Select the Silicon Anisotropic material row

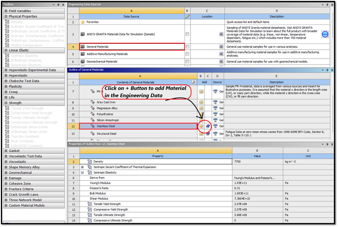(138, 120)
